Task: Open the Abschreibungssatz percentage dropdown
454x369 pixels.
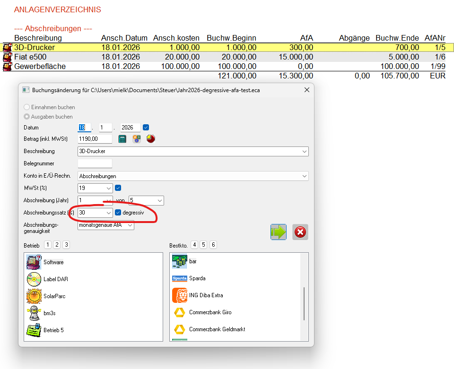Action: pyautogui.click(x=108, y=213)
